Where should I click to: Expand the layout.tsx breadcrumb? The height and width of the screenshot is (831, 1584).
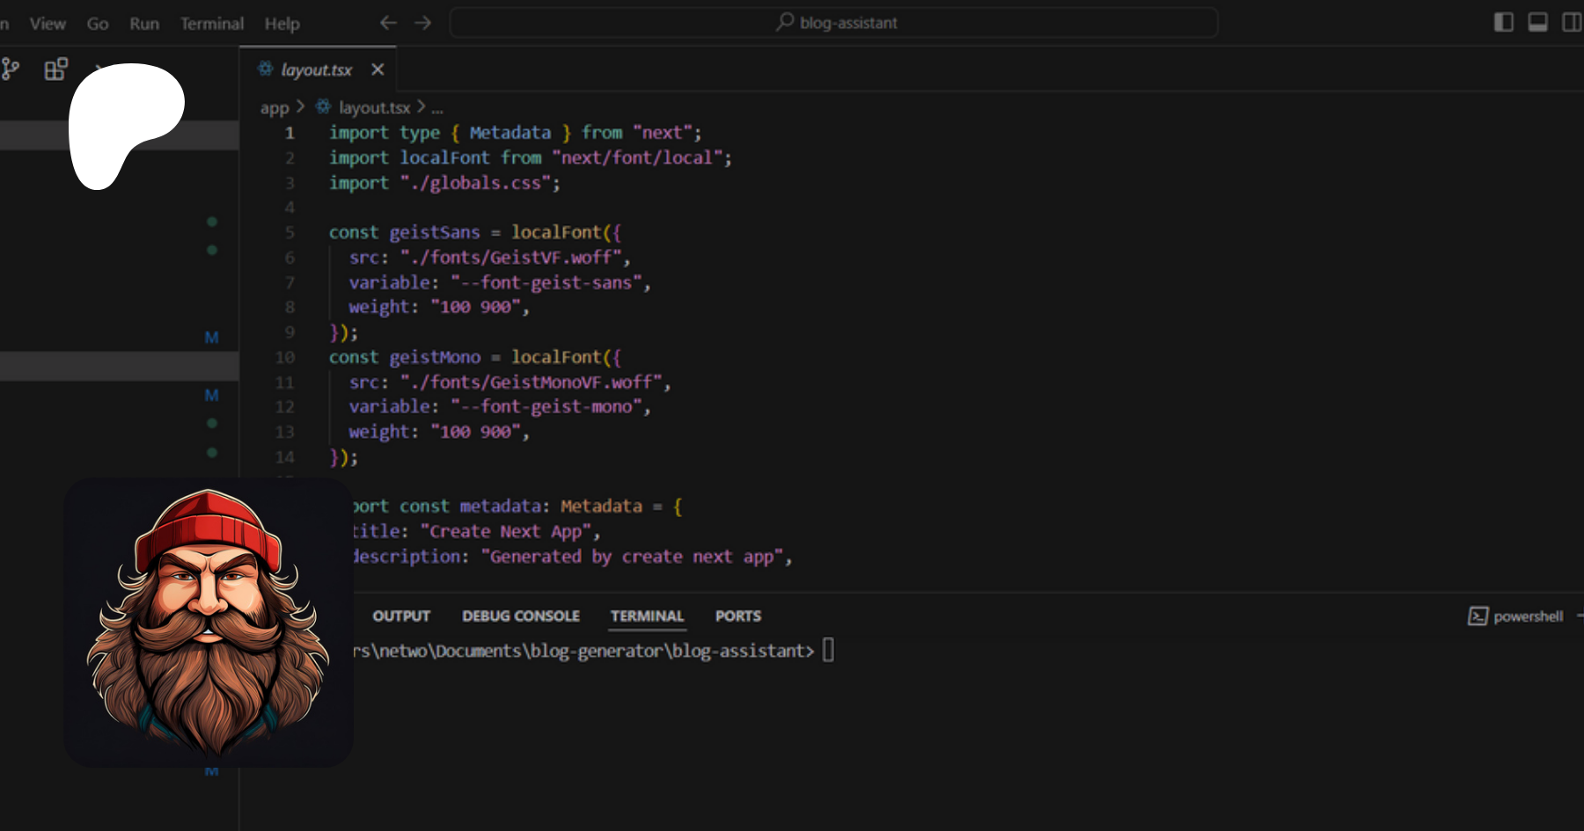(374, 107)
